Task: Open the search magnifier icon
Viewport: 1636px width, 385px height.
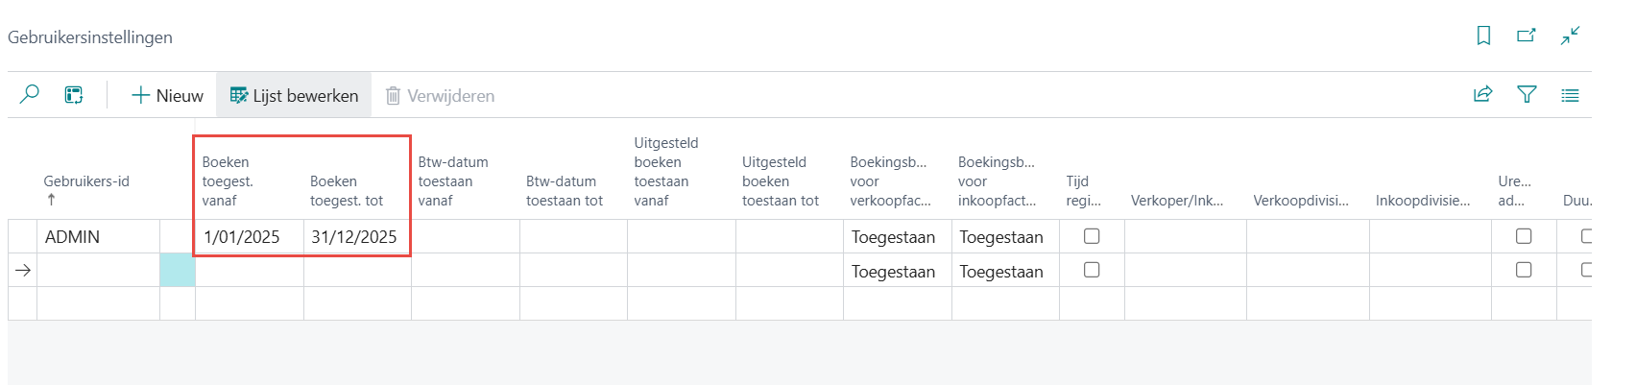Action: point(30,94)
